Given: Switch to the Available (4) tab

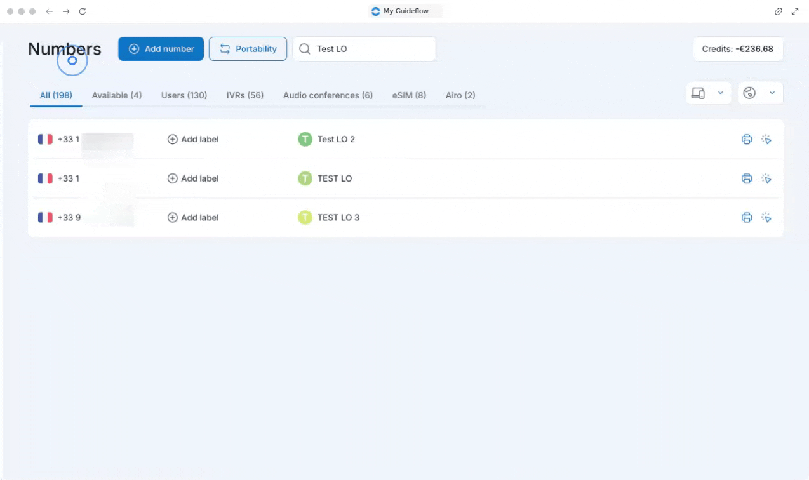Looking at the screenshot, I should pos(117,95).
